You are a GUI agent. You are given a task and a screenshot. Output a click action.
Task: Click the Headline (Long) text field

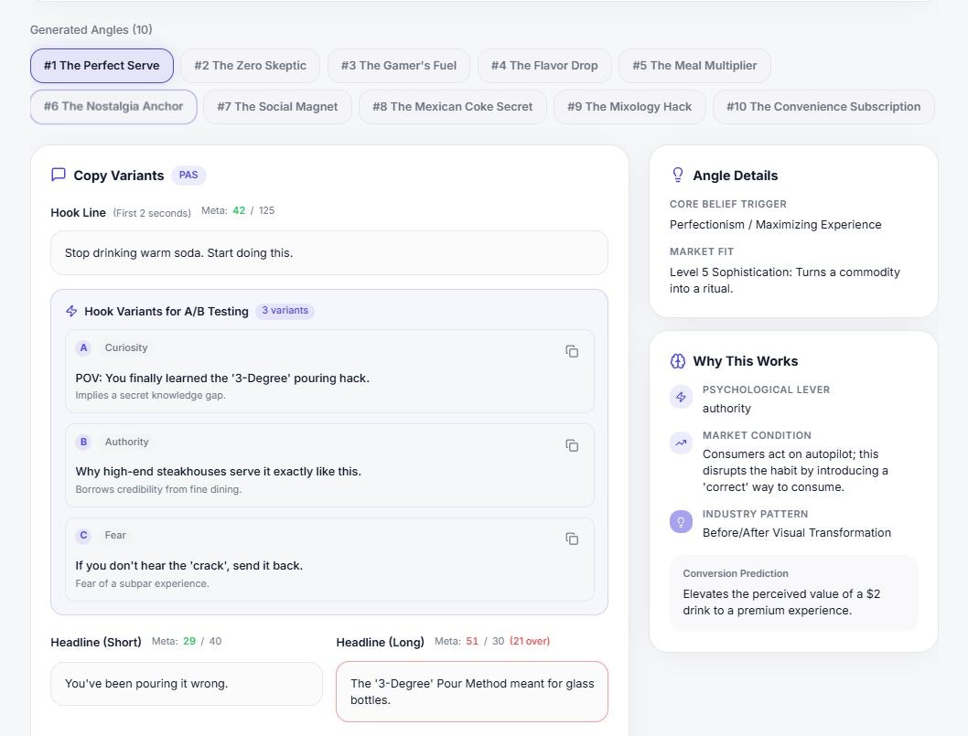click(472, 691)
